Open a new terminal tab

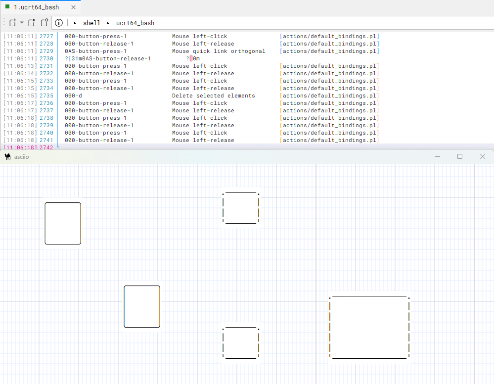[x=12, y=22]
